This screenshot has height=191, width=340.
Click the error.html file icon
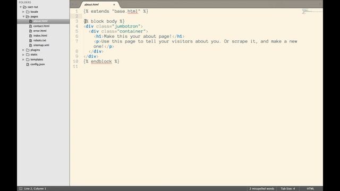click(x=31, y=31)
